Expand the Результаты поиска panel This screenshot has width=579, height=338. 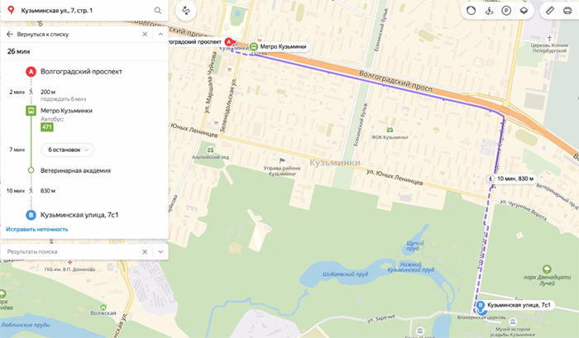tap(160, 252)
